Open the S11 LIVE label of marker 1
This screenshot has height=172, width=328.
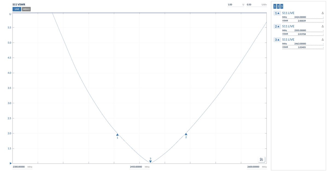coord(288,13)
